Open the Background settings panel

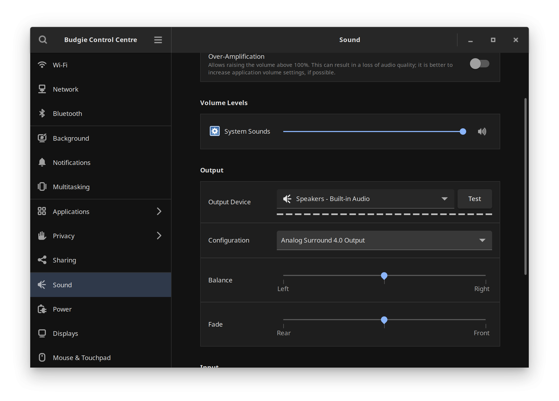pyautogui.click(x=71, y=138)
